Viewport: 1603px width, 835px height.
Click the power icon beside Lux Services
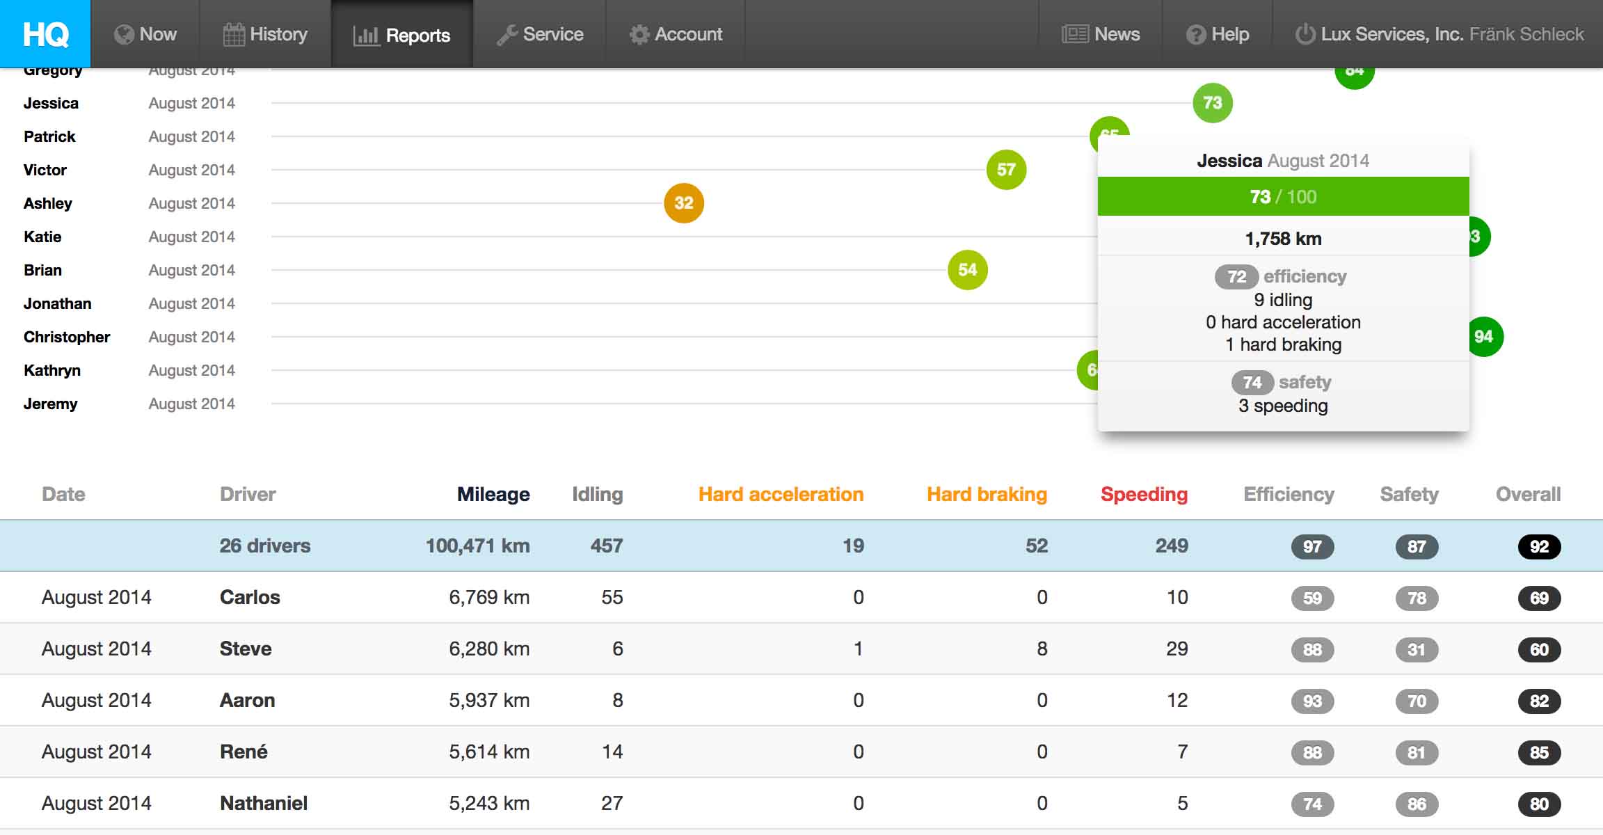pos(1305,34)
